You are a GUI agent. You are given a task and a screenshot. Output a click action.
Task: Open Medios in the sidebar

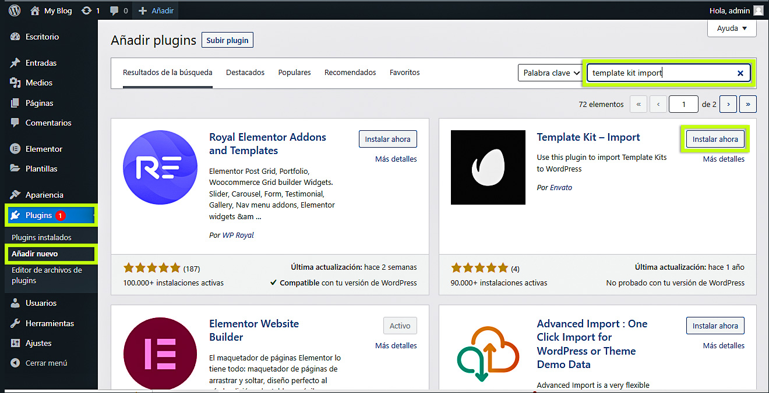tap(38, 83)
